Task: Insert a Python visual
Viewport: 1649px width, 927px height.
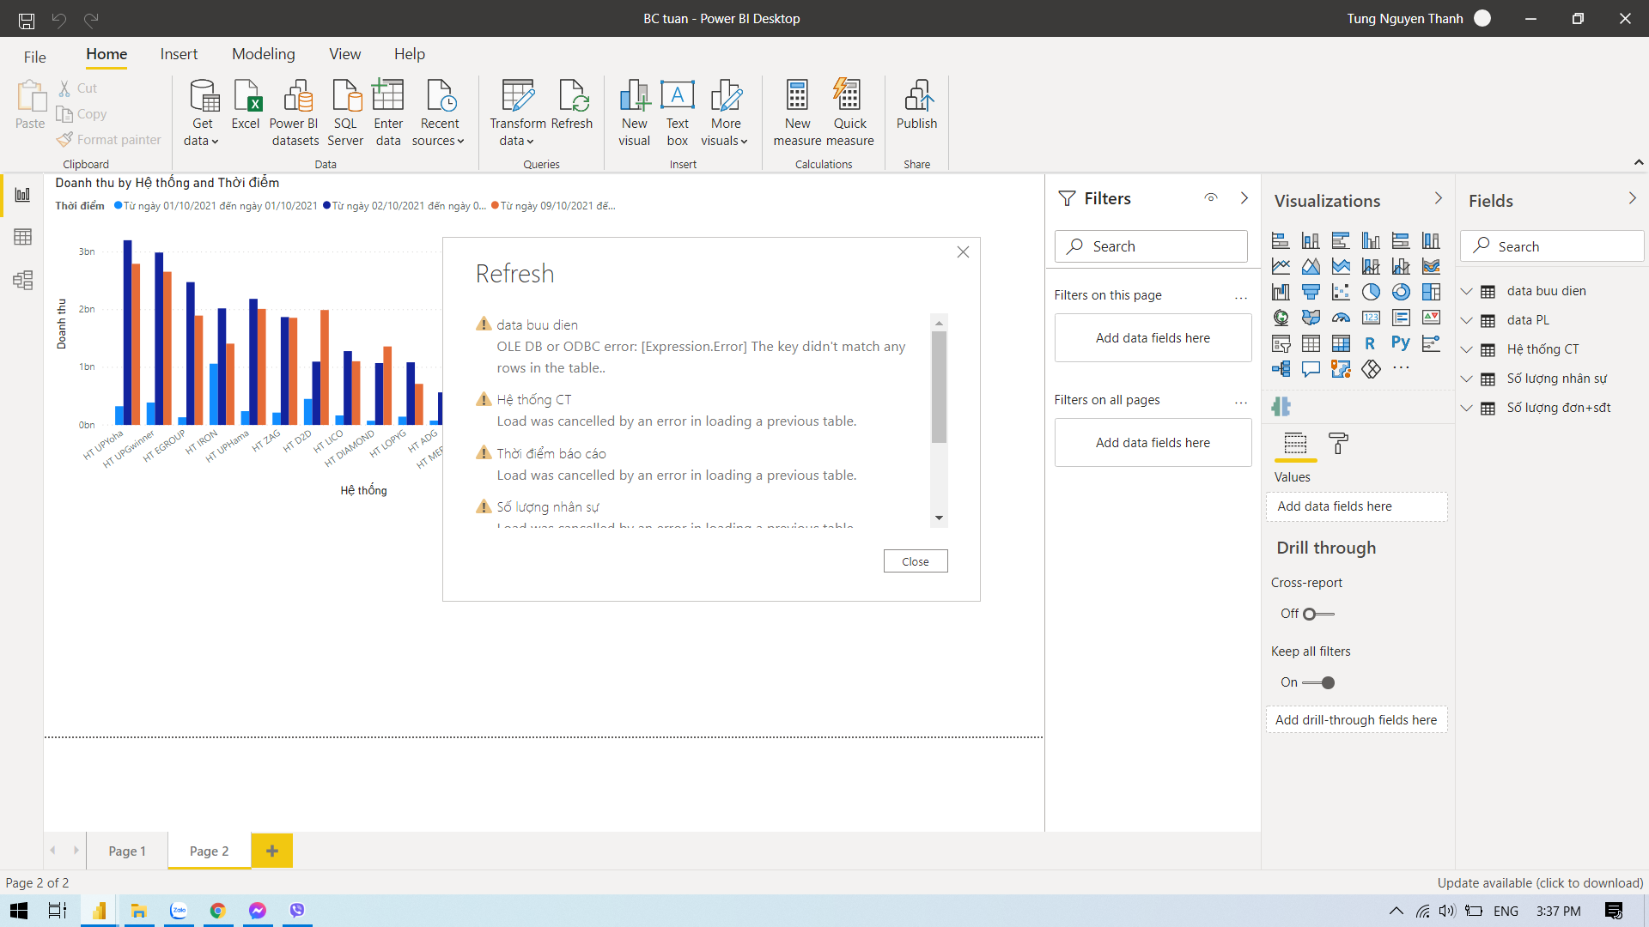Action: coord(1401,343)
